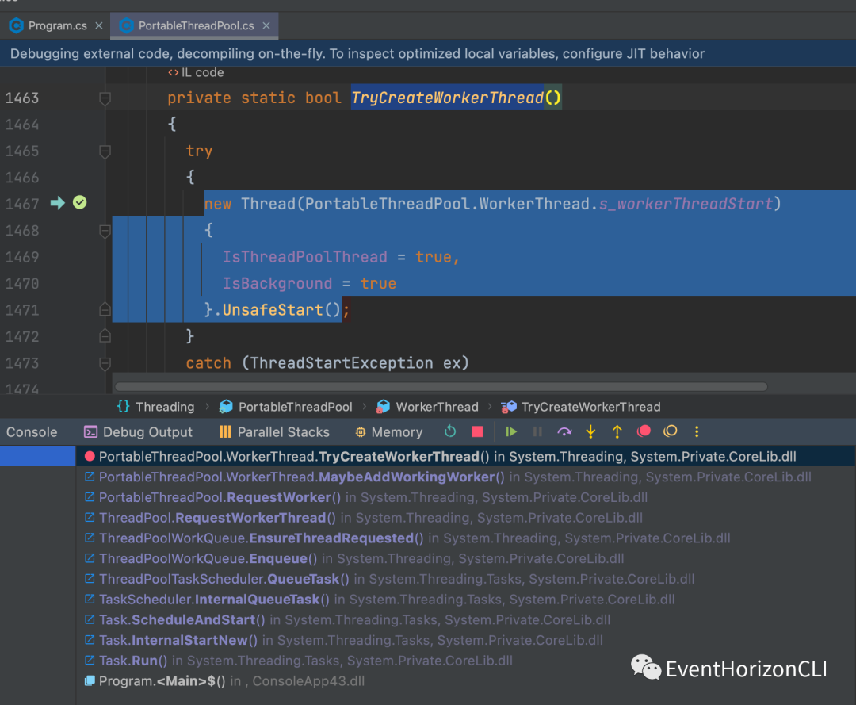Click the Rerun debug session icon
The height and width of the screenshot is (705, 856).
pos(450,432)
